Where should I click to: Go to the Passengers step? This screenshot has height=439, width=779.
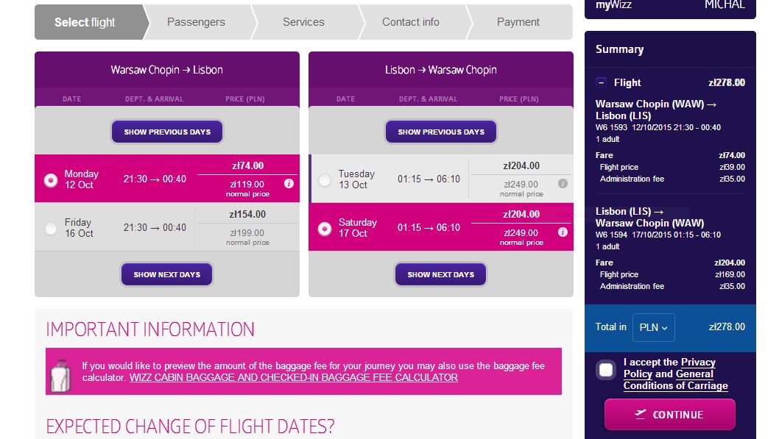196,22
